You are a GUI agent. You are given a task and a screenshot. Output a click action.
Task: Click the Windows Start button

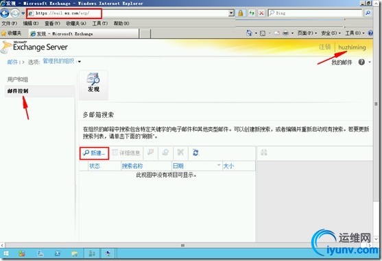click(x=6, y=253)
